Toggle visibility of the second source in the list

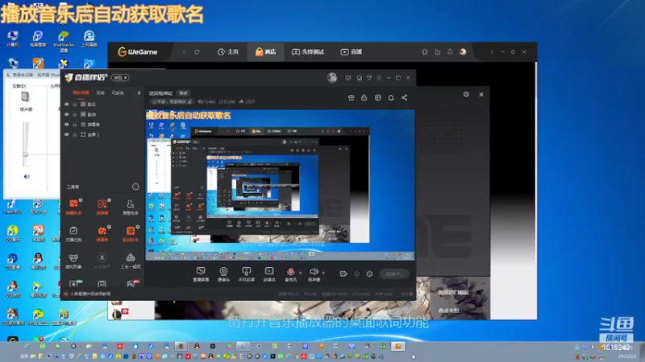67,114
